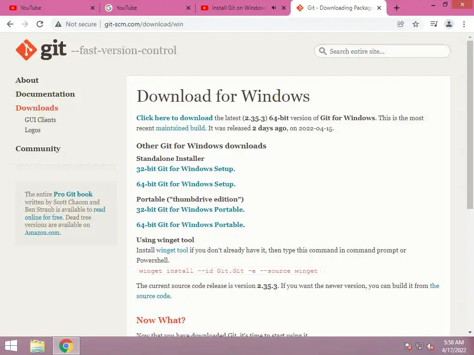Open the Pro Git book link
Viewport: 474px width, 355px height.
point(73,194)
